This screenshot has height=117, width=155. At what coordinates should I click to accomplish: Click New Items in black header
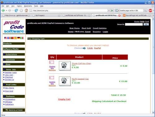point(74,28)
